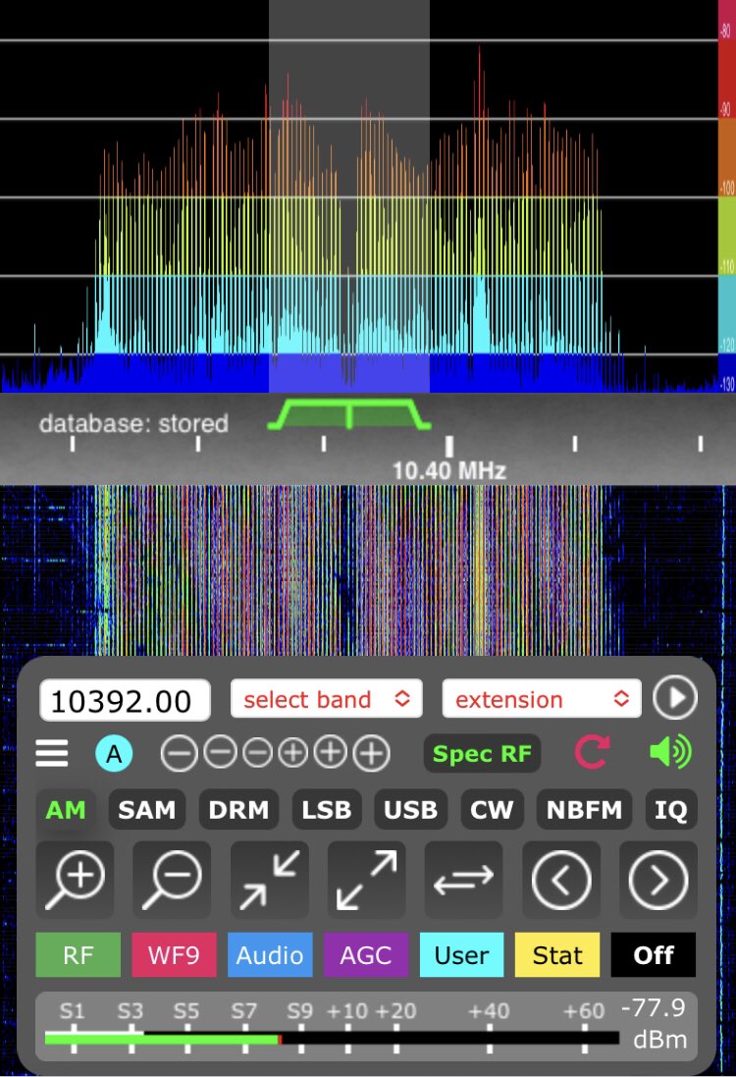Viewport: 736px width, 1077px height.
Task: Select USB demodulation mode
Action: click(x=410, y=810)
